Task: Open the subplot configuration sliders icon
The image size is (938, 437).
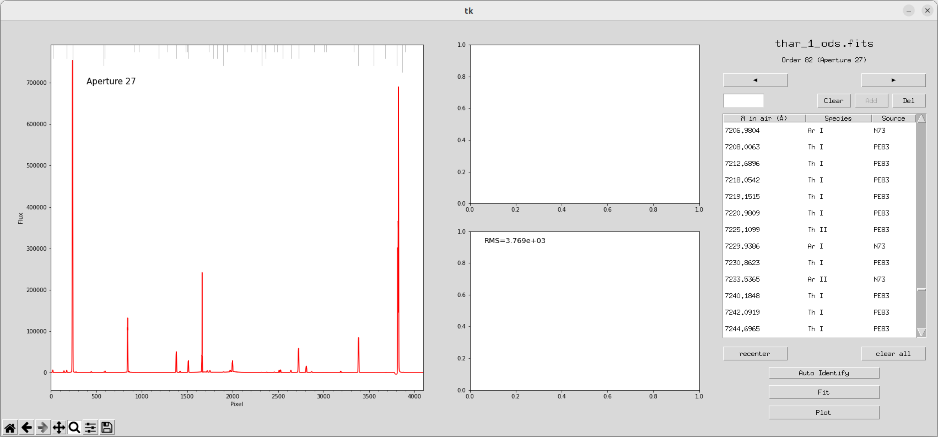Action: pyautogui.click(x=90, y=428)
